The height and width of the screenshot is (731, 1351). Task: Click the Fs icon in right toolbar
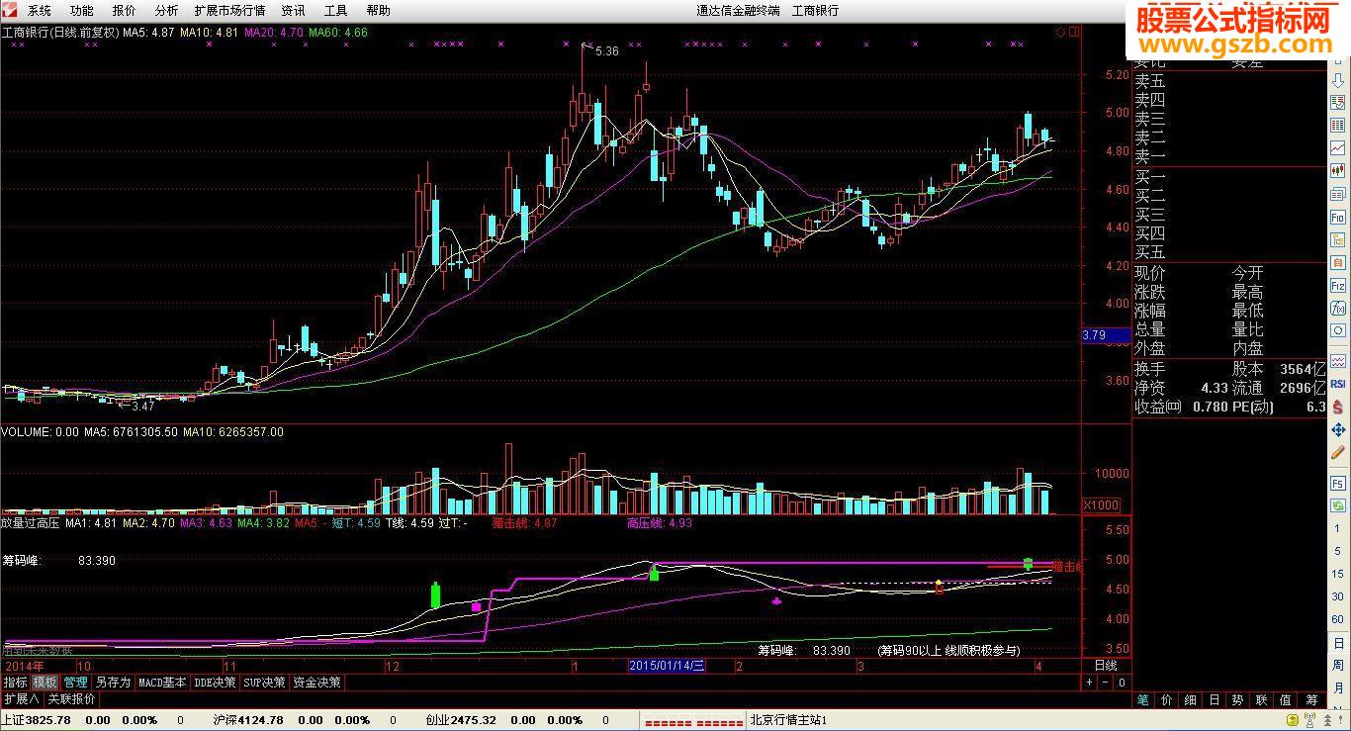point(1338,483)
